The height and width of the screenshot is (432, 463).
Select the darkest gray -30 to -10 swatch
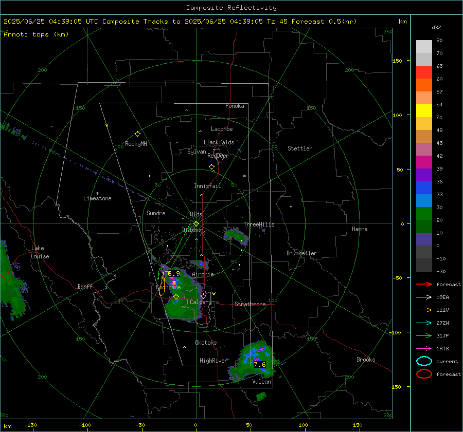tap(424, 265)
